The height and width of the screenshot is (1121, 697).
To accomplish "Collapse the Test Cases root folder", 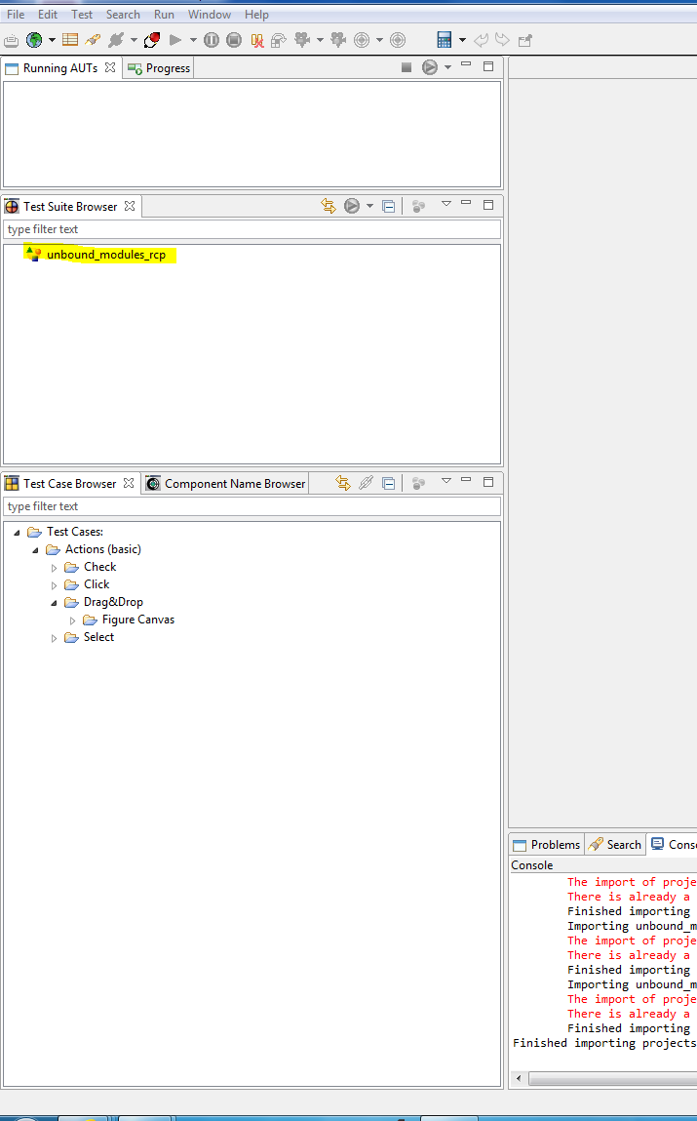I will click(x=17, y=533).
